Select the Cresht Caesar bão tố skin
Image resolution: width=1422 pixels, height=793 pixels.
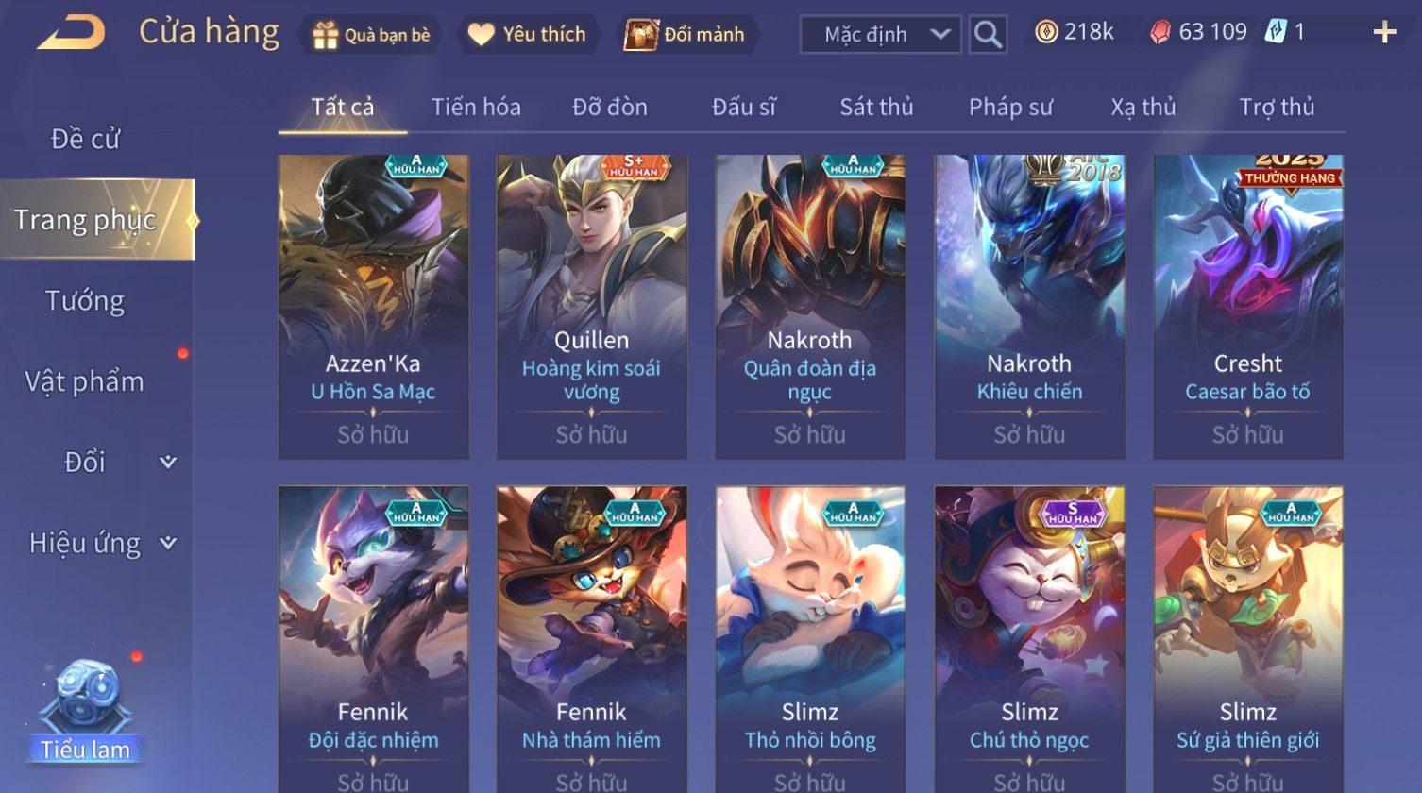click(1248, 307)
